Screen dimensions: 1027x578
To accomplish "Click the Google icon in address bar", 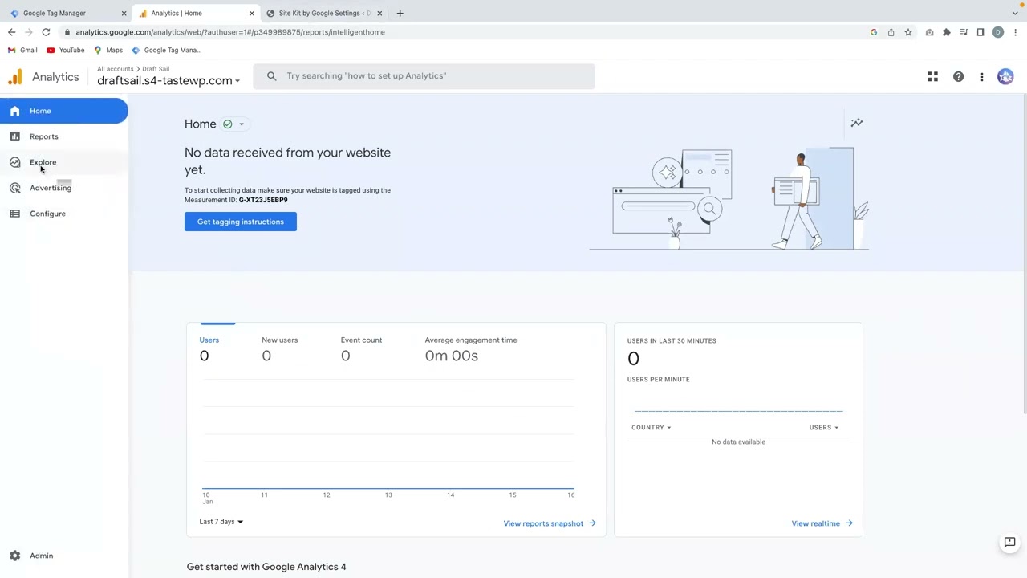I will (x=874, y=32).
